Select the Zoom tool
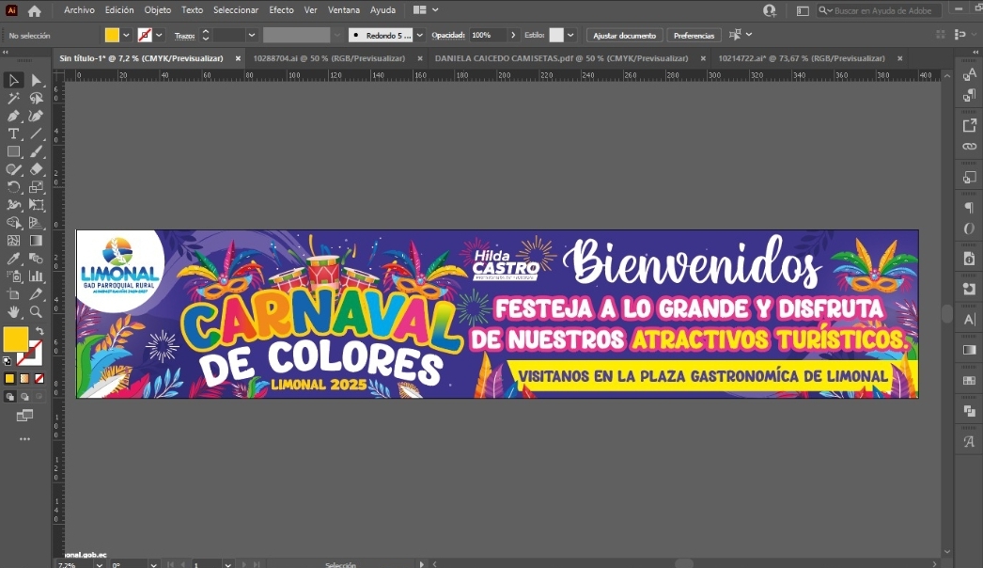 click(37, 311)
